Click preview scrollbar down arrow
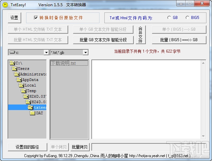Viewport: 212px width, 161px height. click(203, 136)
